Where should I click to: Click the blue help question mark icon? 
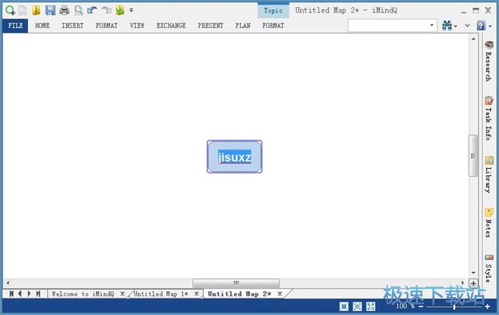pos(481,25)
